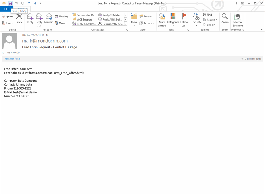The height and width of the screenshot is (195, 265).
Task: Expand the Junk dropdown menu
Action: click(8, 23)
